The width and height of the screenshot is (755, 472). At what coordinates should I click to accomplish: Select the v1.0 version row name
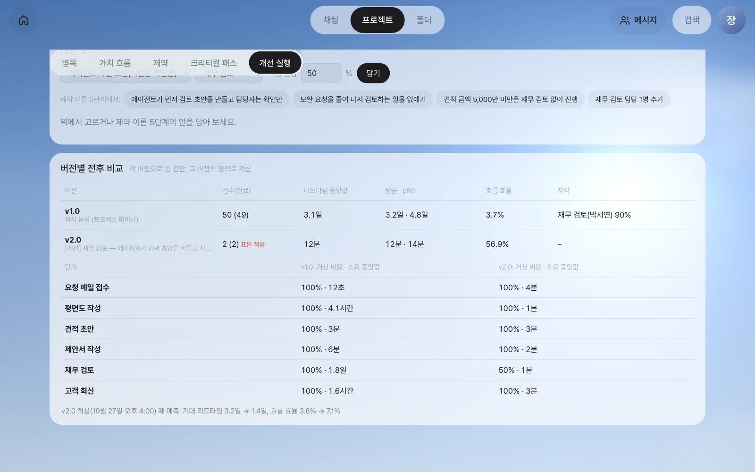click(72, 211)
